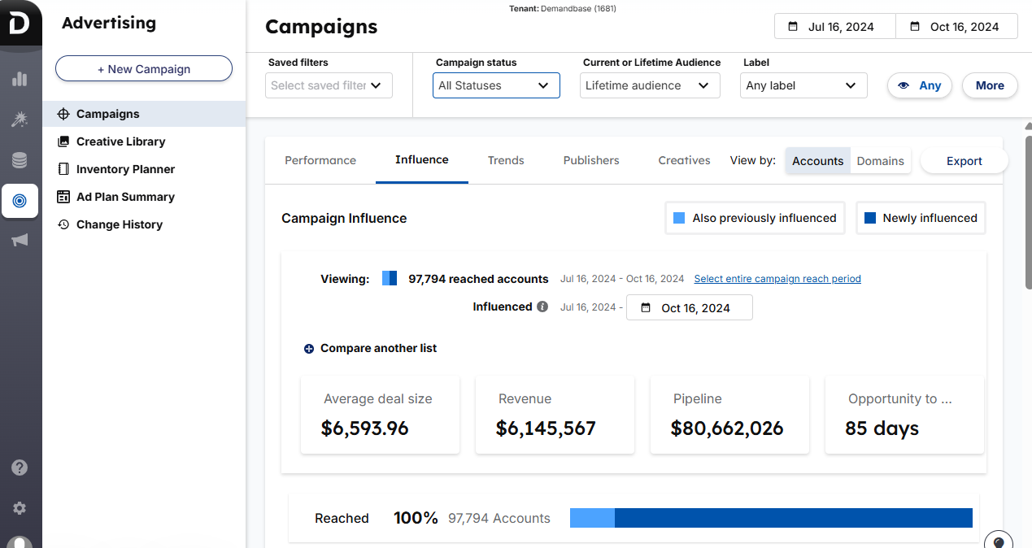This screenshot has width=1032, height=548.
Task: Open settings using the gear icon
Action: [20, 509]
